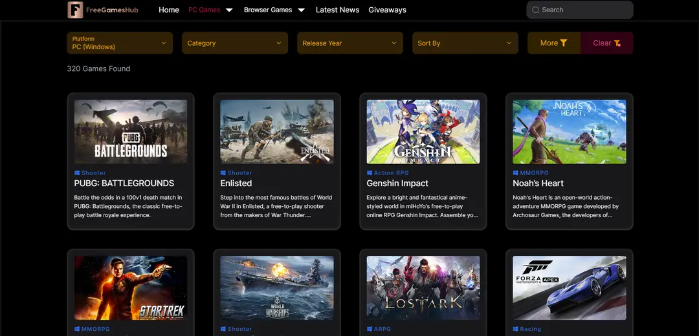Click the Search input field

(579, 10)
